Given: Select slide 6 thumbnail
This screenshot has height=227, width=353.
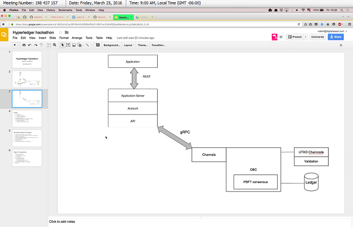Looking at the screenshot, I should 27,158.
